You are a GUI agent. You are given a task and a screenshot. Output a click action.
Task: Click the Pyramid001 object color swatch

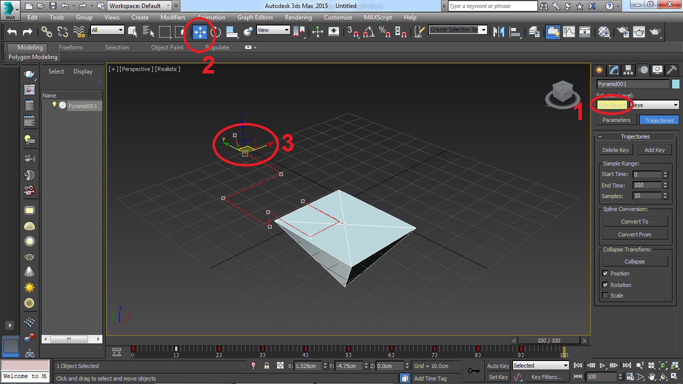676,84
